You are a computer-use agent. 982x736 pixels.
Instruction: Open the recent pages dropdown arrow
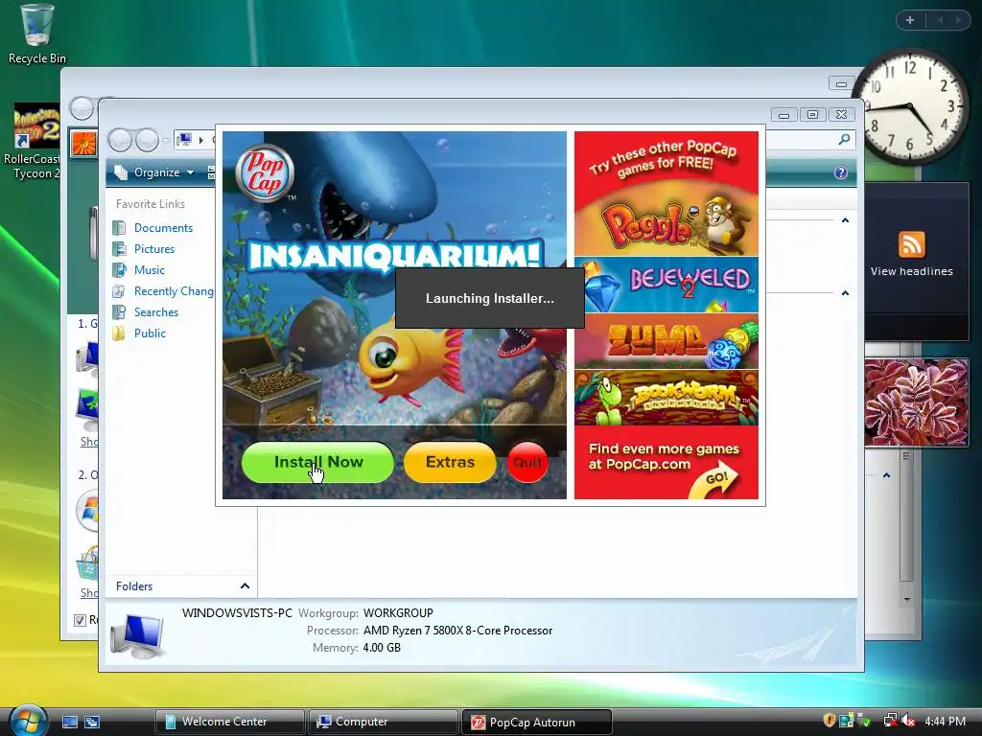pos(165,140)
